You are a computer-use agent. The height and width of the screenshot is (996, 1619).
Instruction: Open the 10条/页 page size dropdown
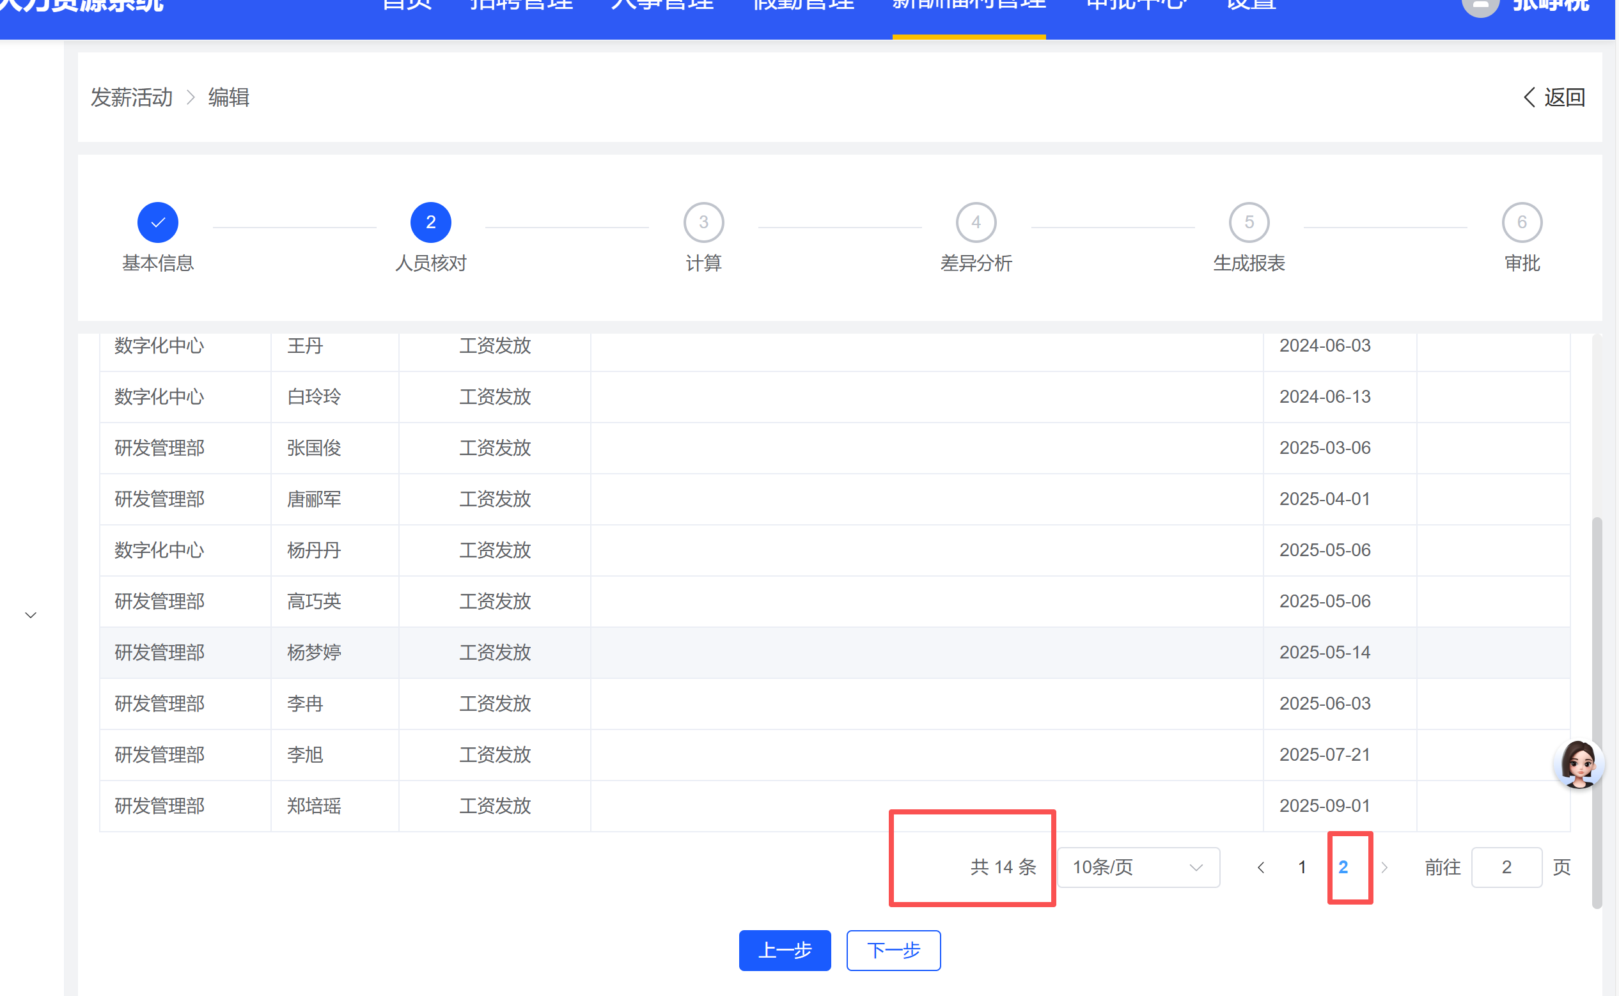[x=1138, y=868]
